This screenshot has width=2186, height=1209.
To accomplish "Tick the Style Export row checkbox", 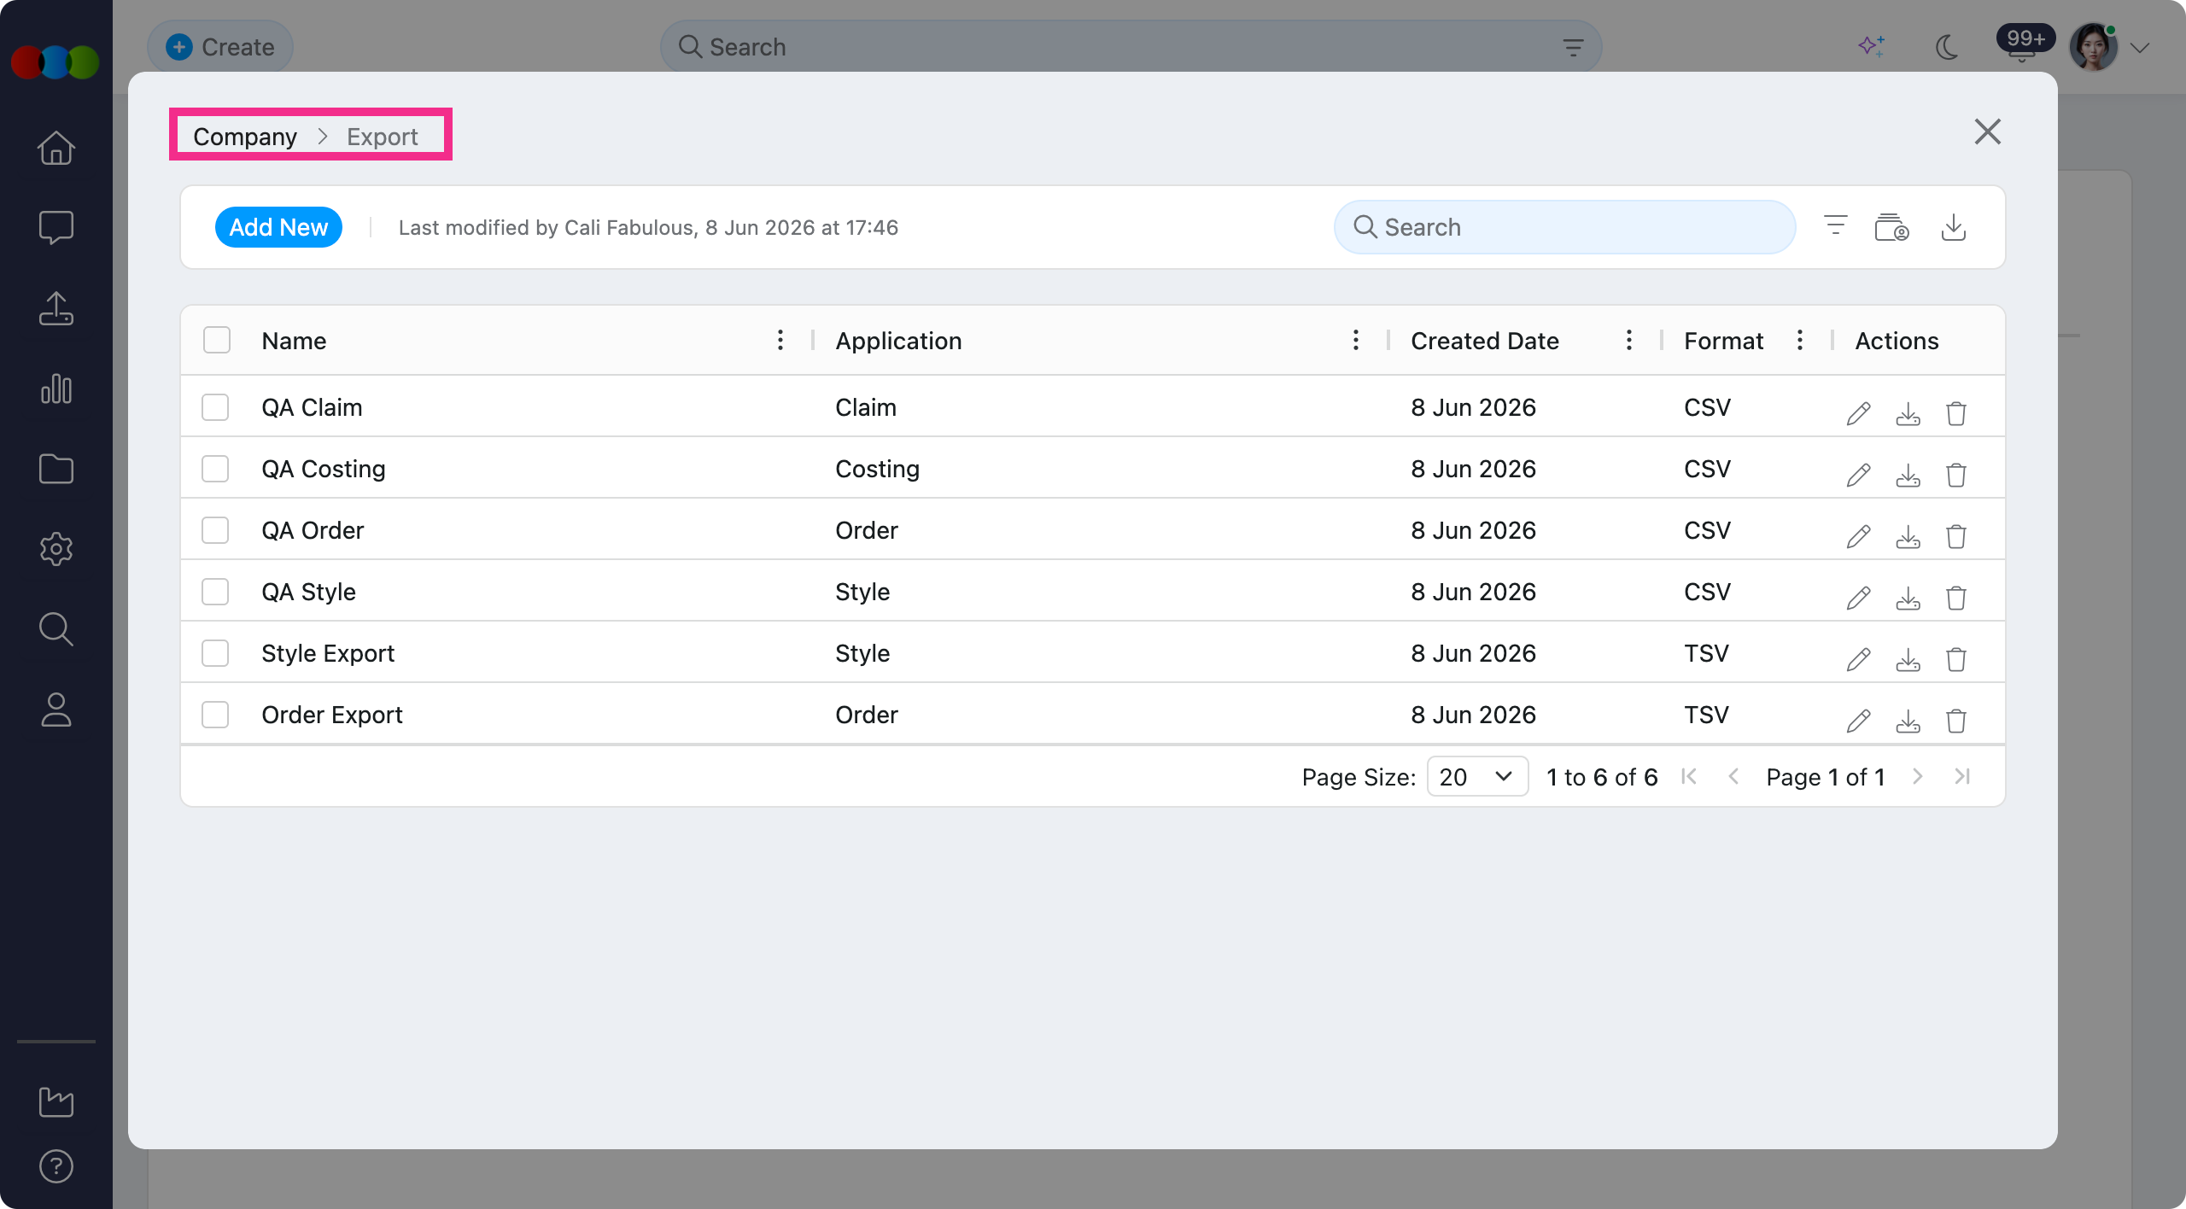I will pos(215,653).
